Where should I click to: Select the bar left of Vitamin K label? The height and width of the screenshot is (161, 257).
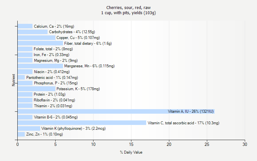(29, 128)
